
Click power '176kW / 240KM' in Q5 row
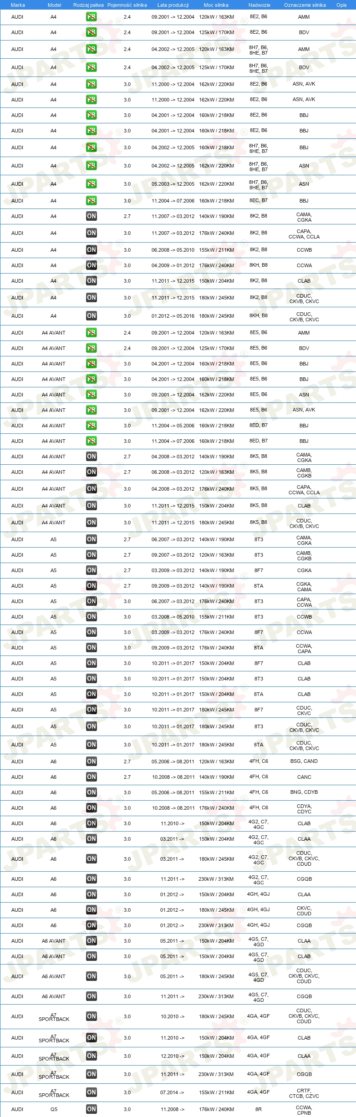(x=216, y=1109)
